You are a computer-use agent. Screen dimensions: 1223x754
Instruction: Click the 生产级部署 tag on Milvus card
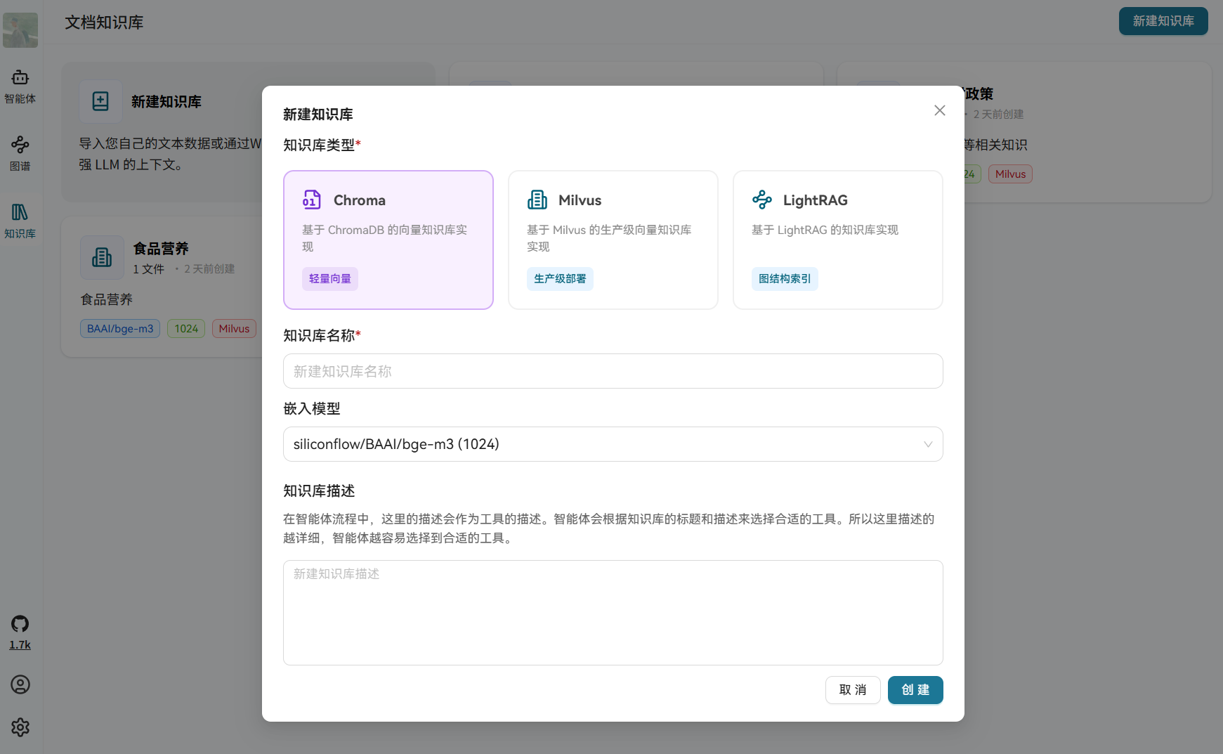560,279
